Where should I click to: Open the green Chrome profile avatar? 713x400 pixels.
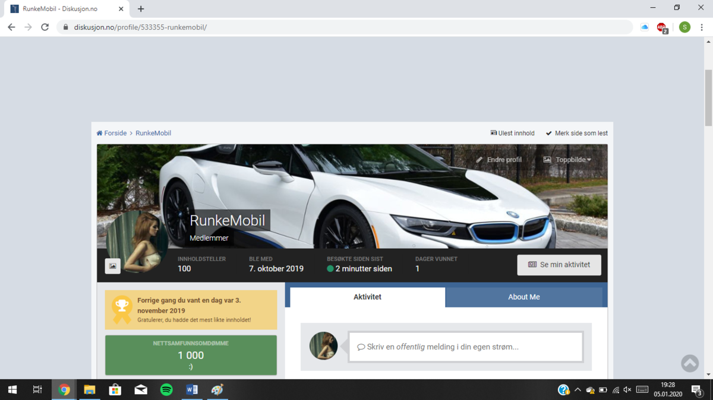(x=684, y=27)
